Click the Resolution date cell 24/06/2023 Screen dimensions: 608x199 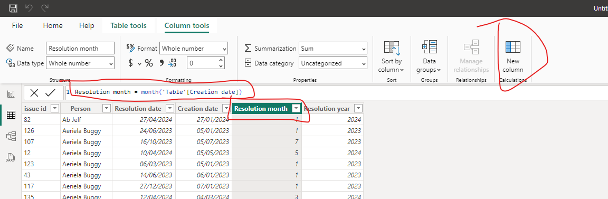coord(144,131)
